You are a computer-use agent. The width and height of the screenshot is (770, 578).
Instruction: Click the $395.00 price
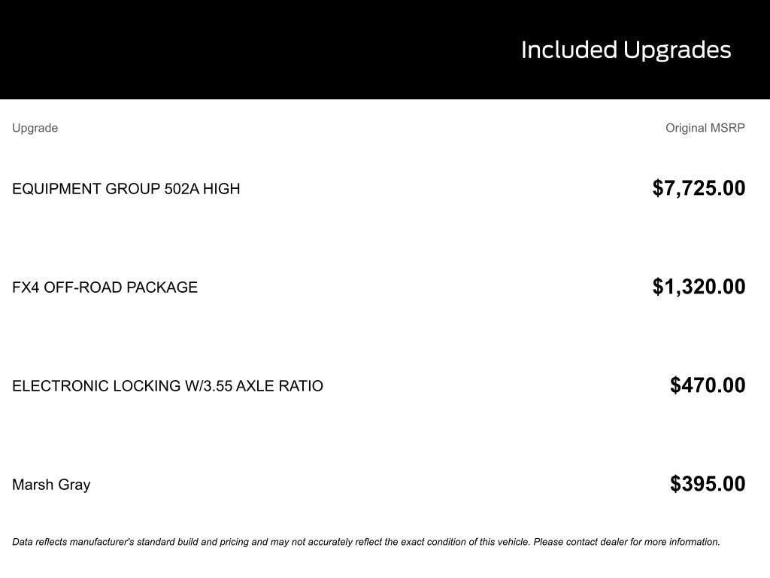point(708,484)
